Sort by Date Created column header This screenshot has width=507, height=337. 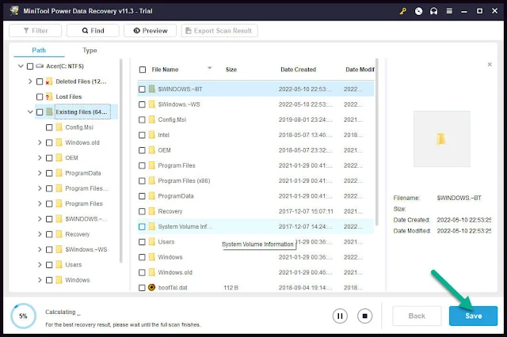point(298,70)
